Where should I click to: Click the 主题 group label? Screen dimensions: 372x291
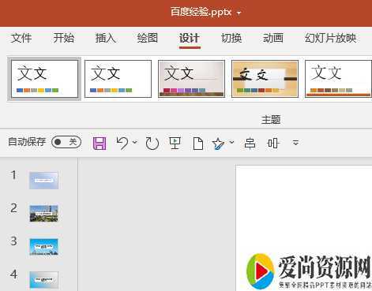271,120
